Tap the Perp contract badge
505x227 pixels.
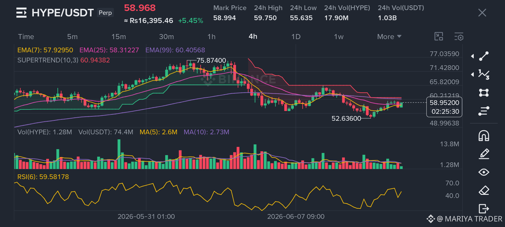(x=105, y=13)
